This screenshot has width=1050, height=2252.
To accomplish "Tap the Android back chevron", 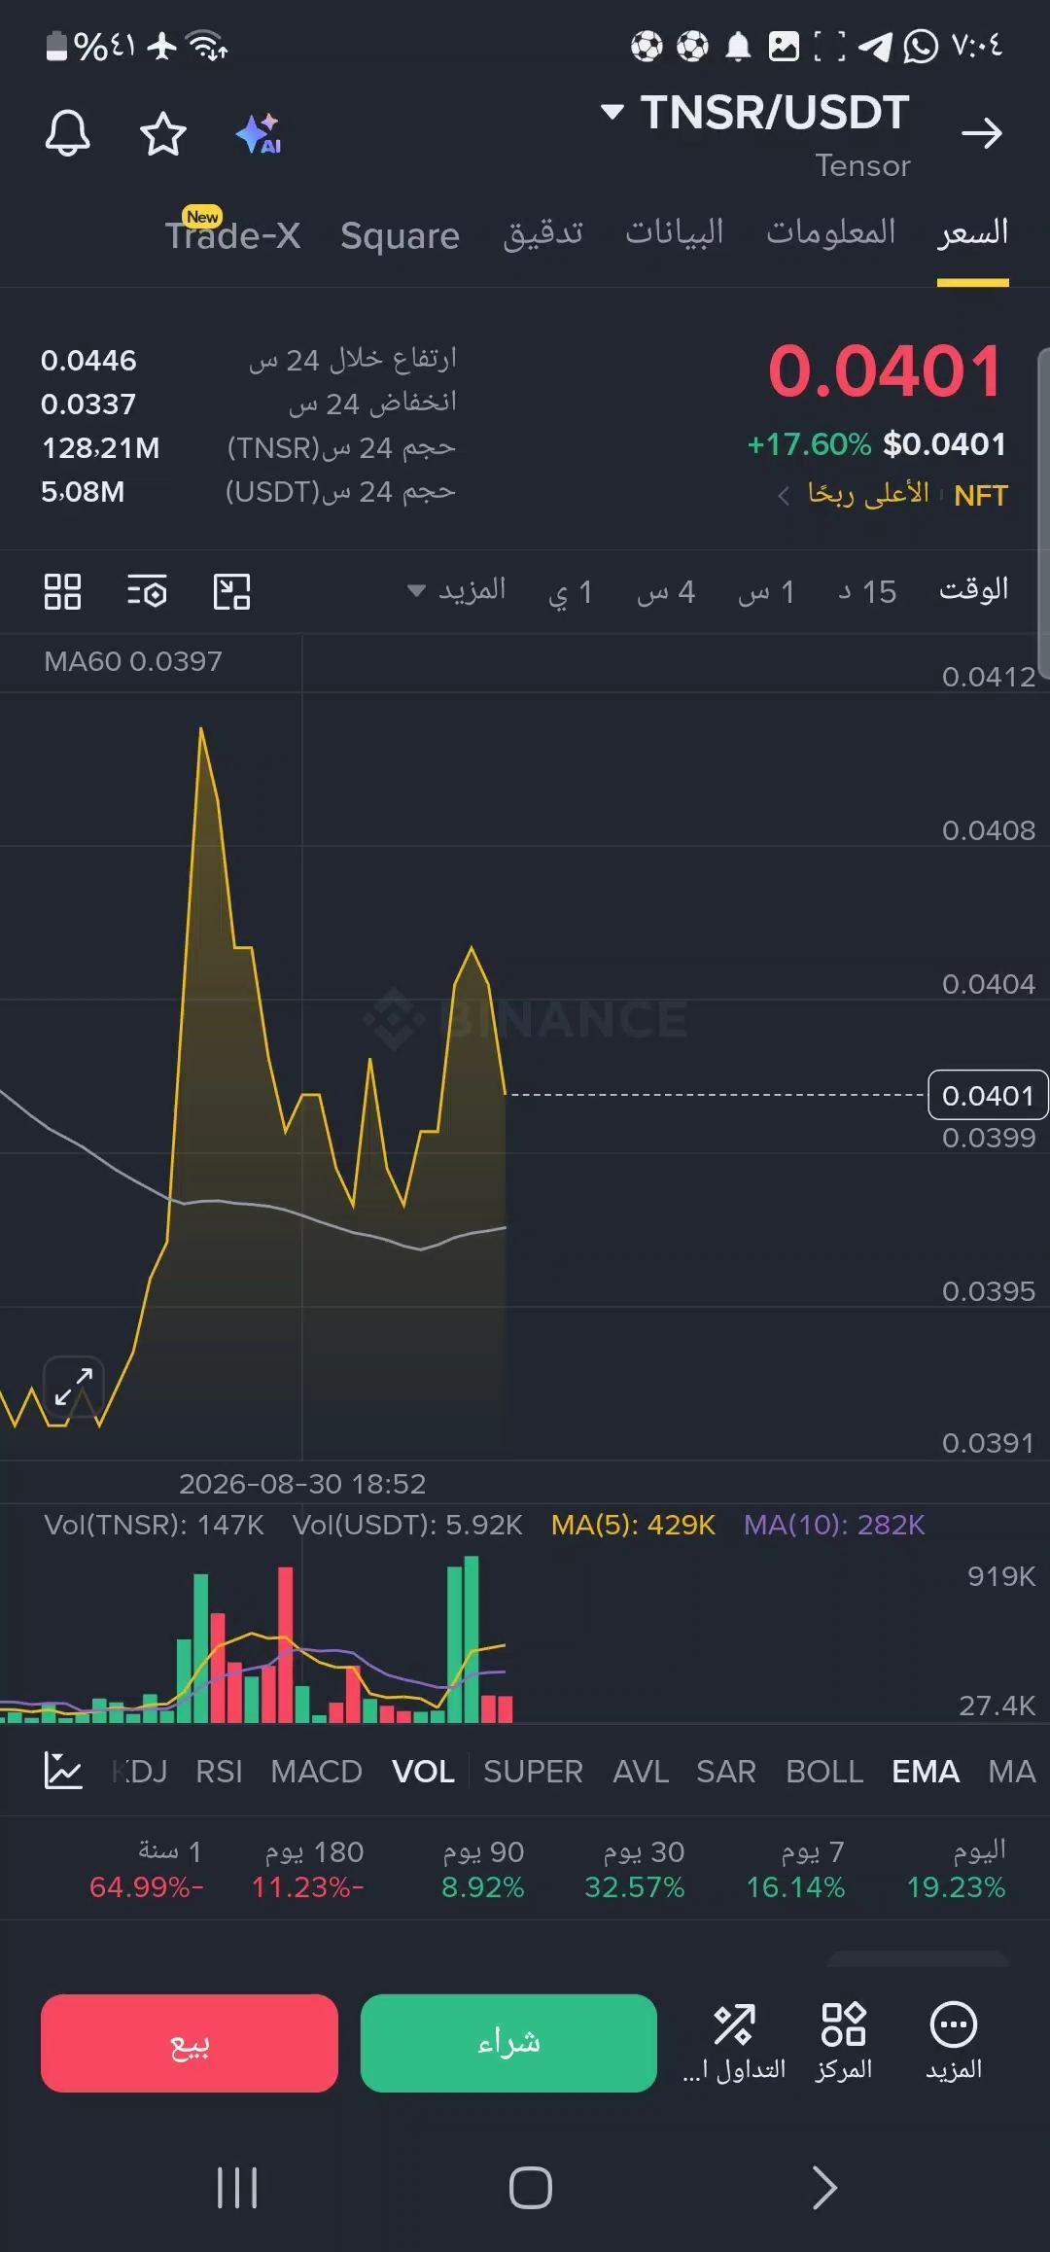I will tap(824, 2188).
